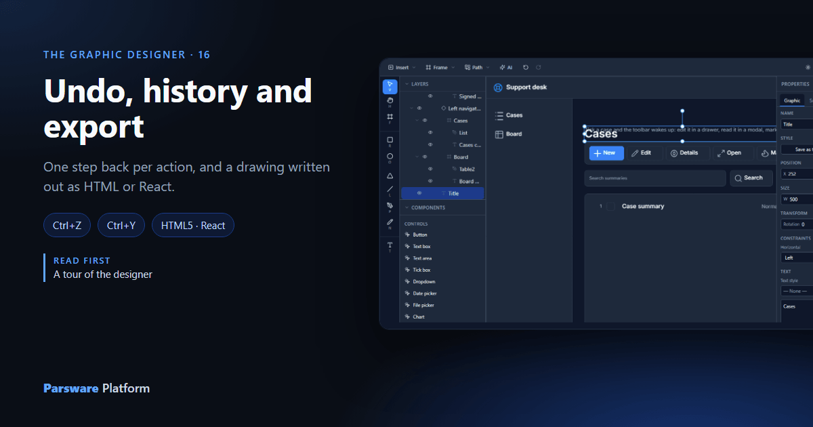Click the Name field containing Title
The height and width of the screenshot is (427, 813).
coord(797,125)
